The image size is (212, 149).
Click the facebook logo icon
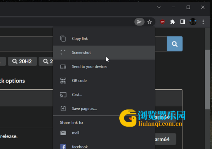pos(63,146)
